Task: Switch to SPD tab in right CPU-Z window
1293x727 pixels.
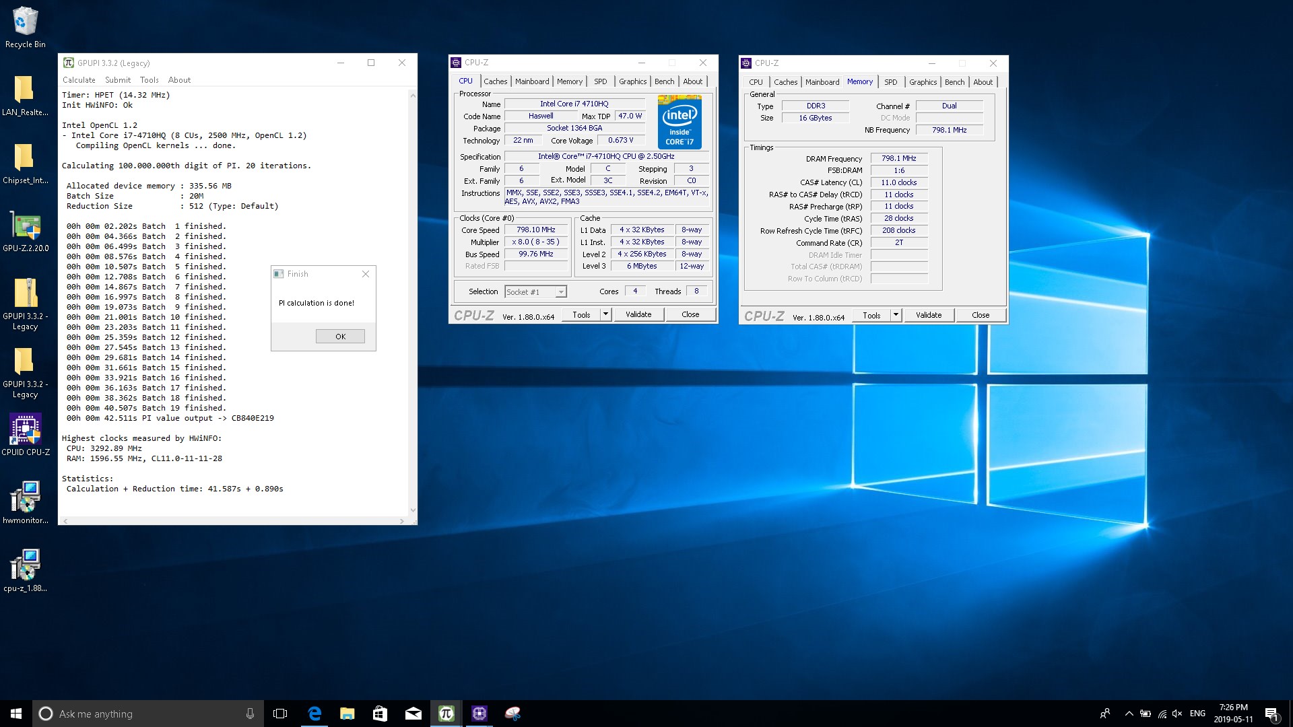Action: [x=890, y=82]
